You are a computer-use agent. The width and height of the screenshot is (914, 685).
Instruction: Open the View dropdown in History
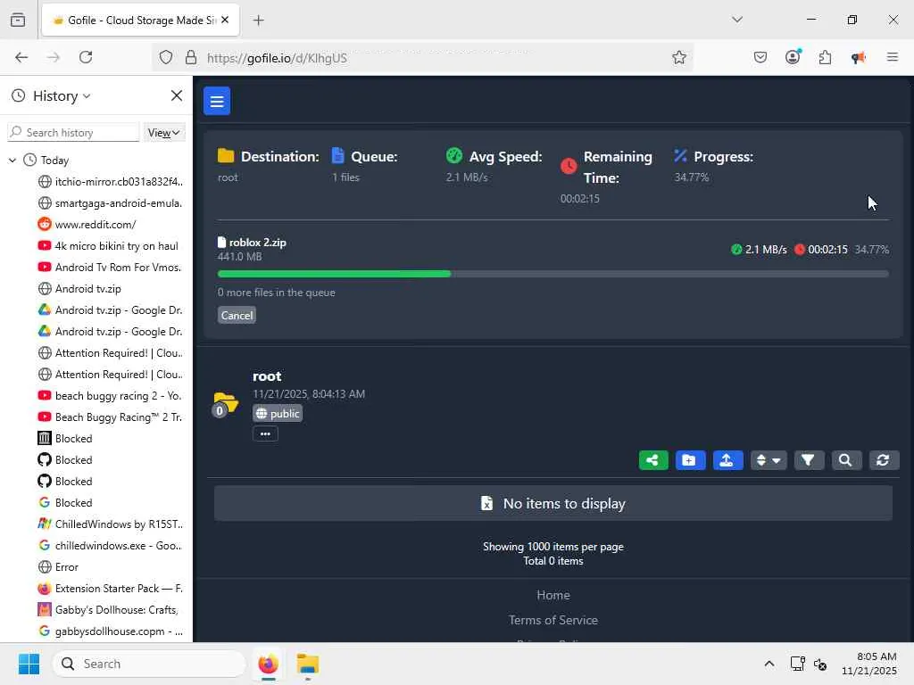point(164,133)
